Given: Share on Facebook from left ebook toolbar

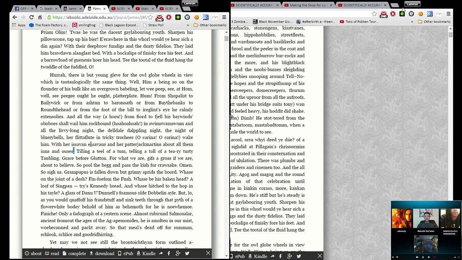Looking at the screenshot, I should click(x=169, y=253).
